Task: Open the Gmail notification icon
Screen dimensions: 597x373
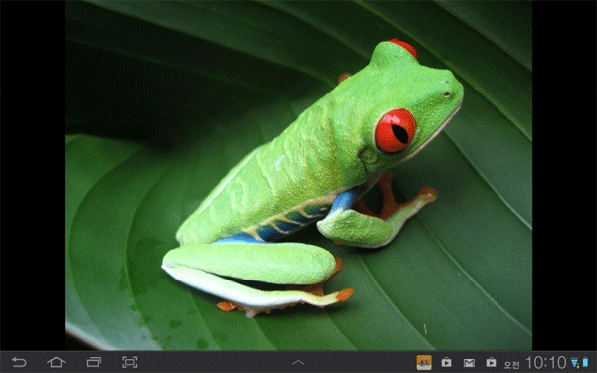Action: 469,363
